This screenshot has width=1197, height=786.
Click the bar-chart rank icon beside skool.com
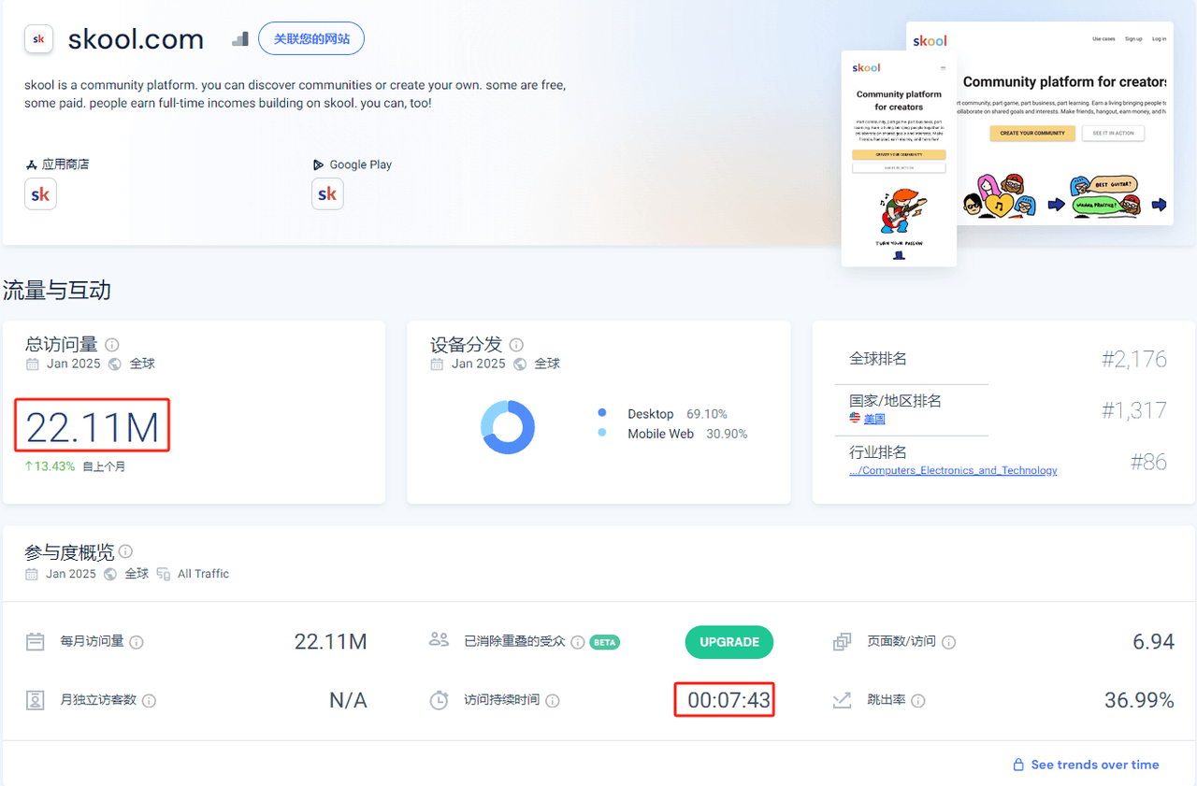[240, 38]
